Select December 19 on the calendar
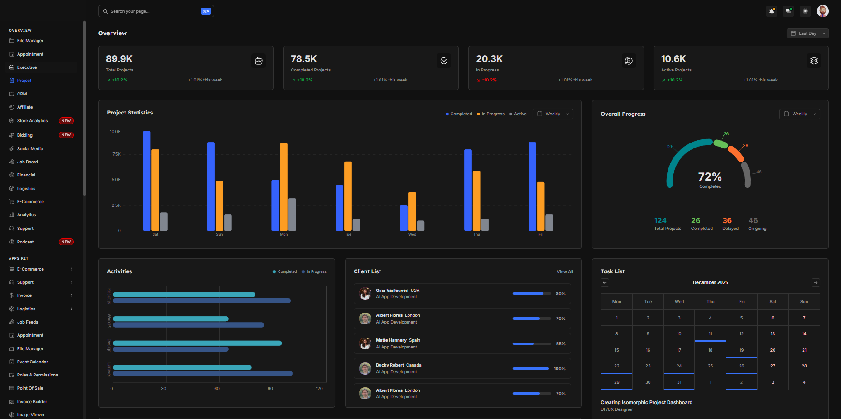 [x=741, y=350]
